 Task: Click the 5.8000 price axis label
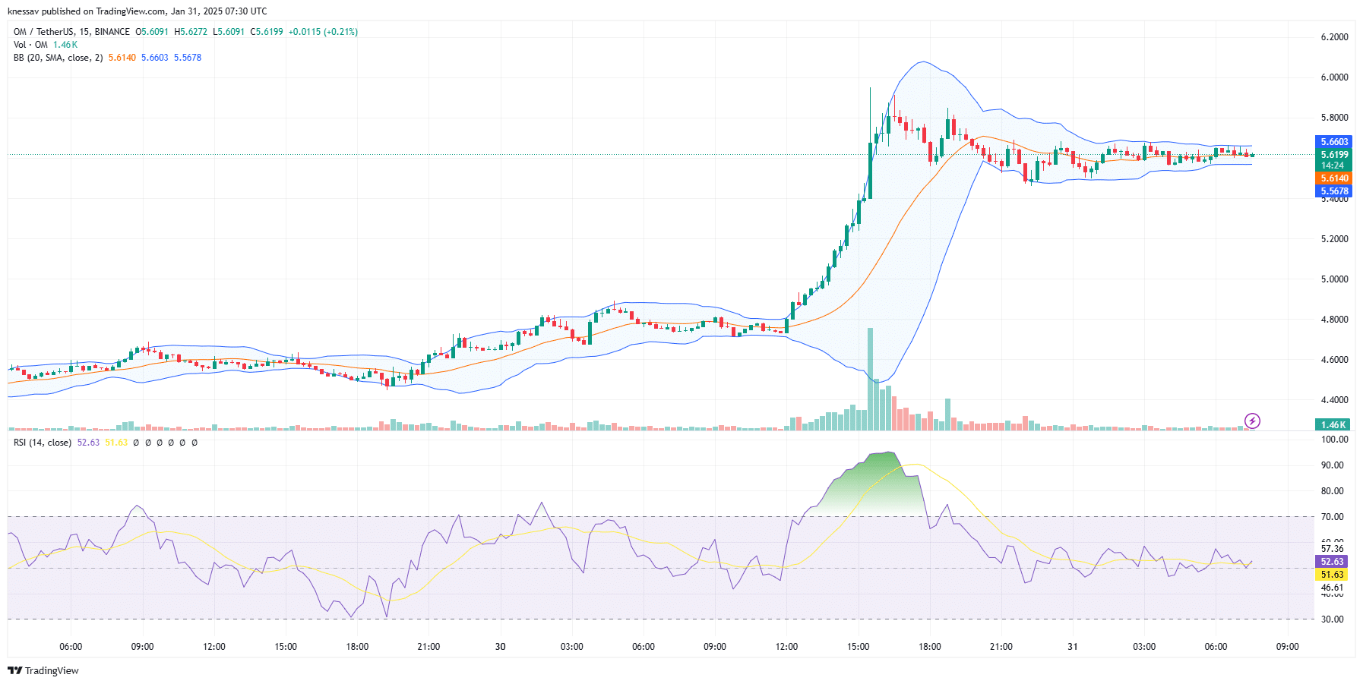[x=1335, y=118]
